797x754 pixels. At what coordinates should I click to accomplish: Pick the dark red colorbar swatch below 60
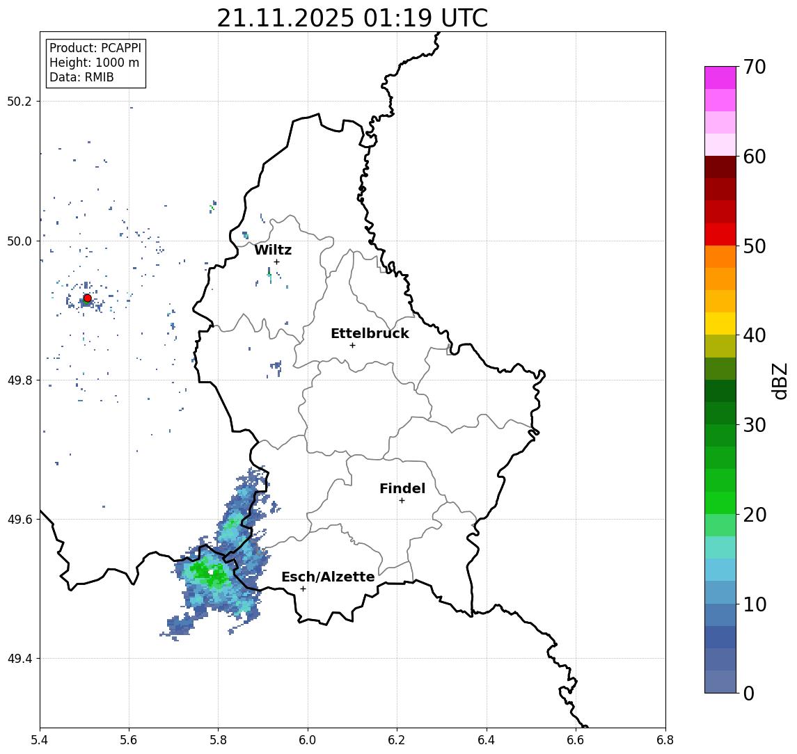pyautogui.click(x=720, y=167)
